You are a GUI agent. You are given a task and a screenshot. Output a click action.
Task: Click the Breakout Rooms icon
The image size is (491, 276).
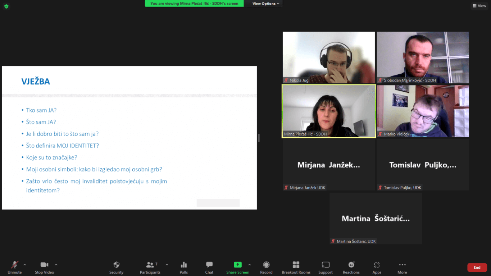tap(296, 265)
